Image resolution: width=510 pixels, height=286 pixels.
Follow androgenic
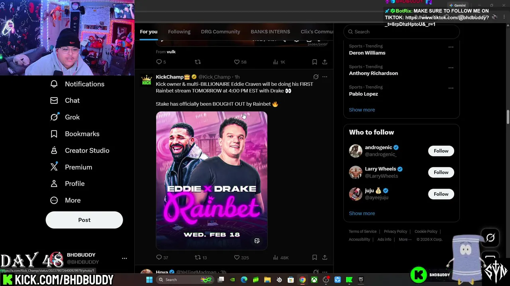441,151
